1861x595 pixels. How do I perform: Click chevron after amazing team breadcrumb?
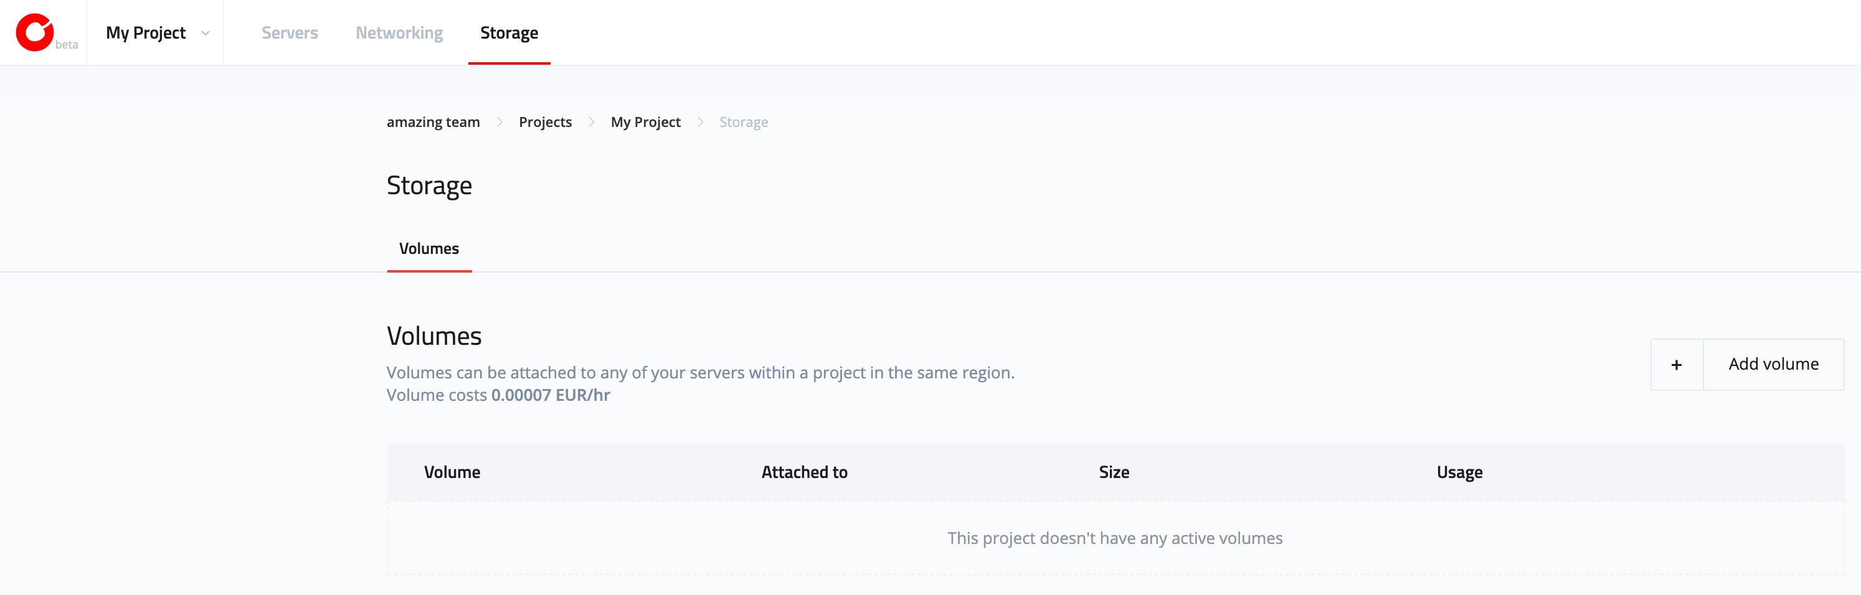pos(500,122)
